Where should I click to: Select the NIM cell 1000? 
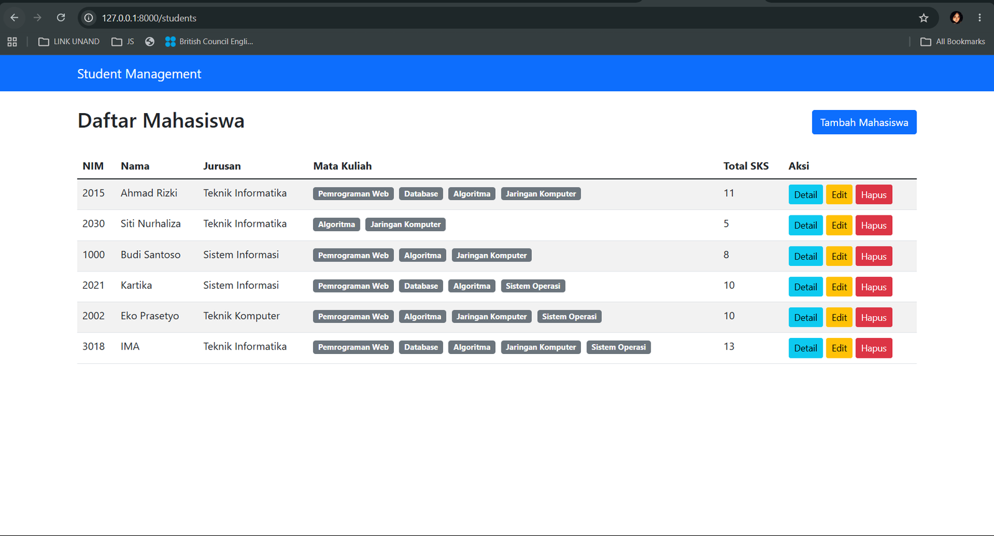click(x=94, y=255)
